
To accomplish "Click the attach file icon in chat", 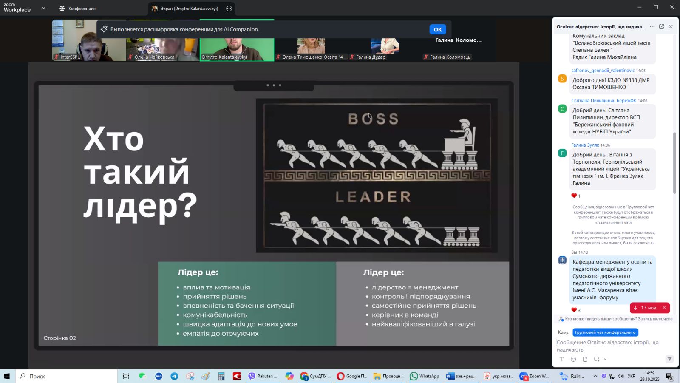I will click(x=585, y=359).
